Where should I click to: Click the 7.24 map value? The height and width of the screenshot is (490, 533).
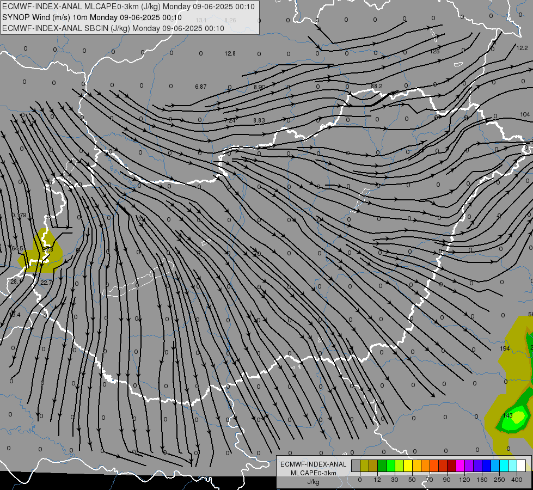coord(230,120)
